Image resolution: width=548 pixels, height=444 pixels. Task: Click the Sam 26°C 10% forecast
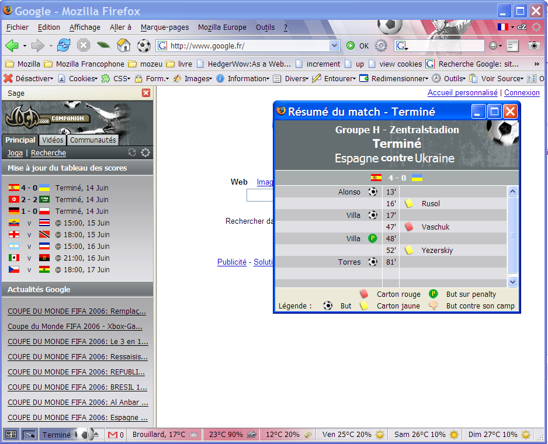[x=426, y=435]
